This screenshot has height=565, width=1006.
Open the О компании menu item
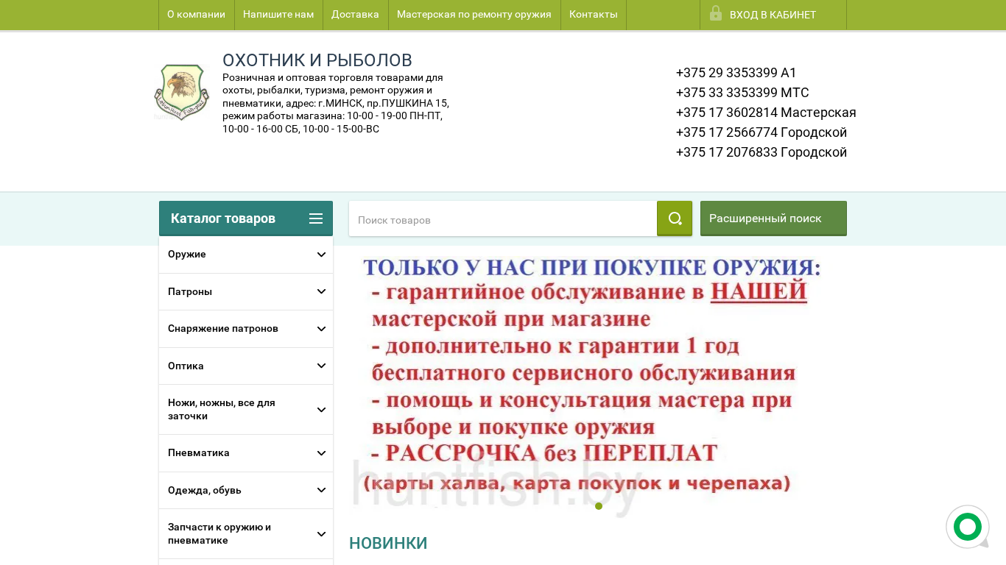(x=197, y=15)
